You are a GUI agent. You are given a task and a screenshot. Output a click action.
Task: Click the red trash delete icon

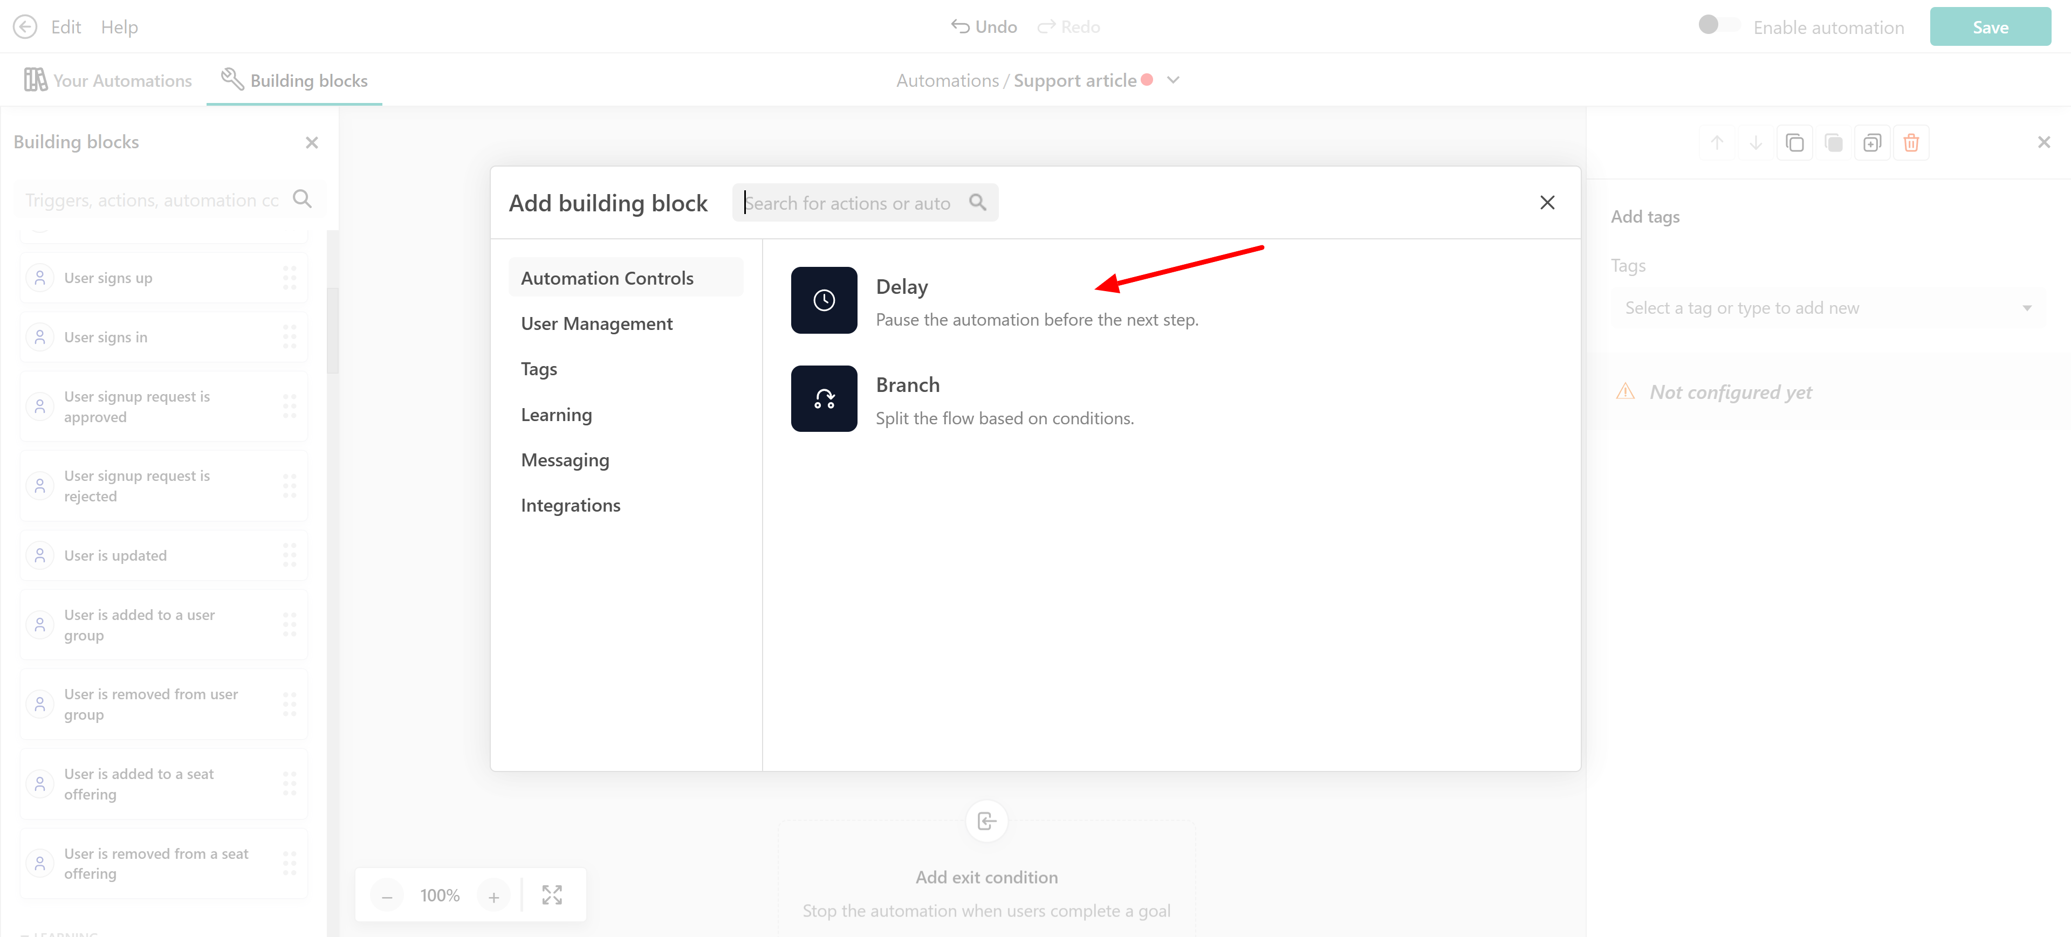point(1910,143)
